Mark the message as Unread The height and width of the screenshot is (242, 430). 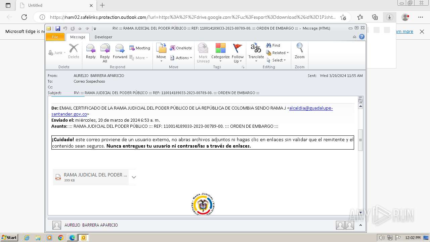203,53
